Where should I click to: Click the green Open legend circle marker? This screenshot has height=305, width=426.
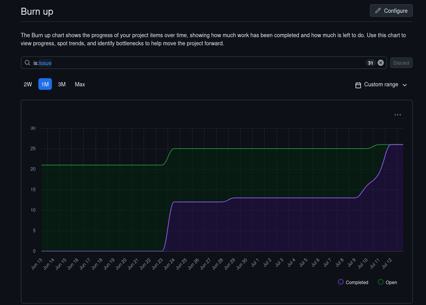tap(381, 282)
